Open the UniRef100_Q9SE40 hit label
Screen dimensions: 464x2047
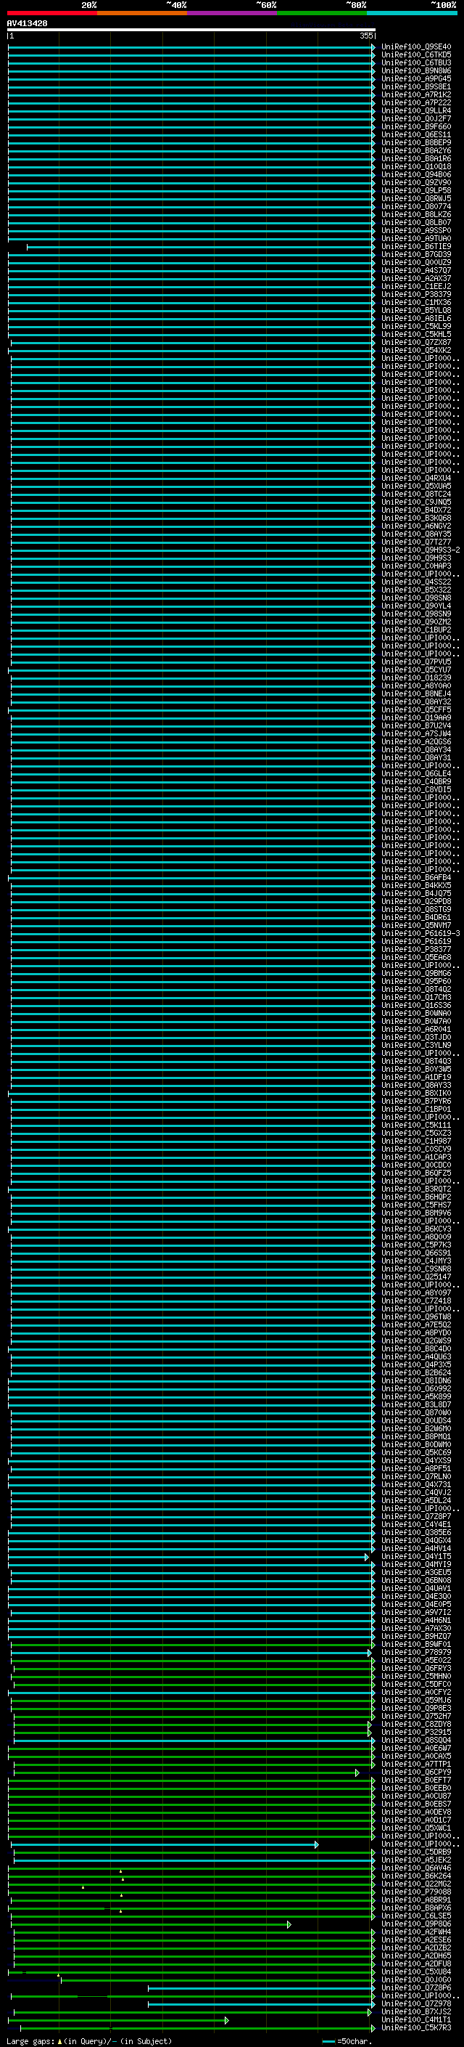pyautogui.click(x=416, y=47)
